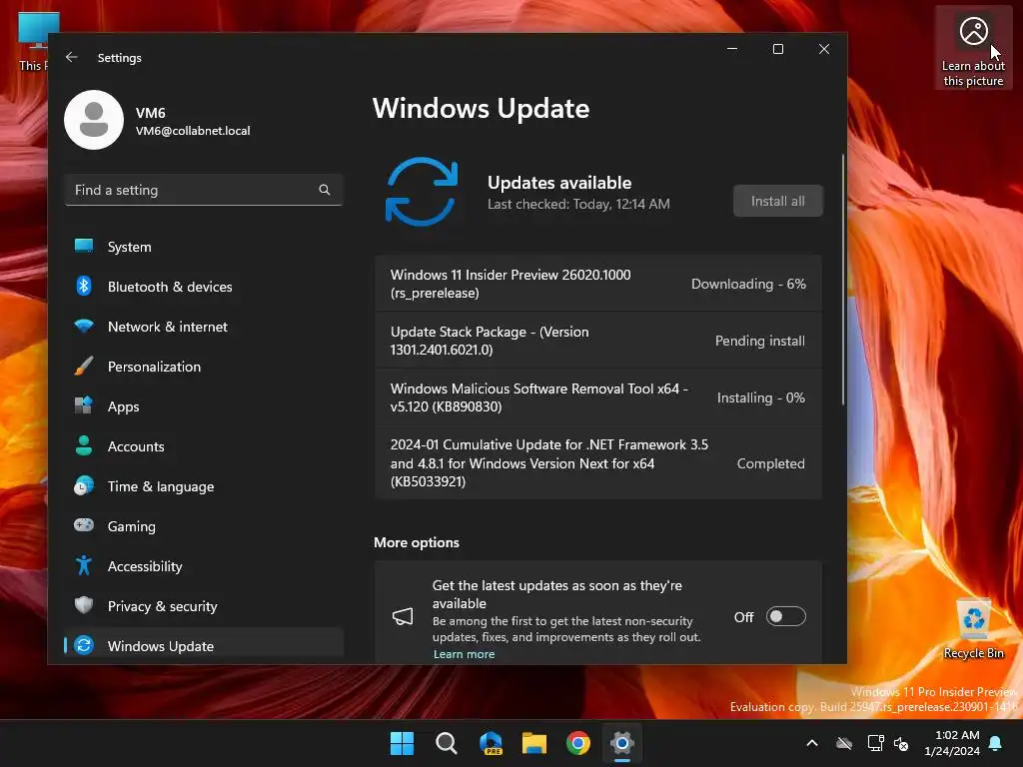The image size is (1023, 767).
Task: Click the Apps icon in sidebar
Action: (x=84, y=405)
